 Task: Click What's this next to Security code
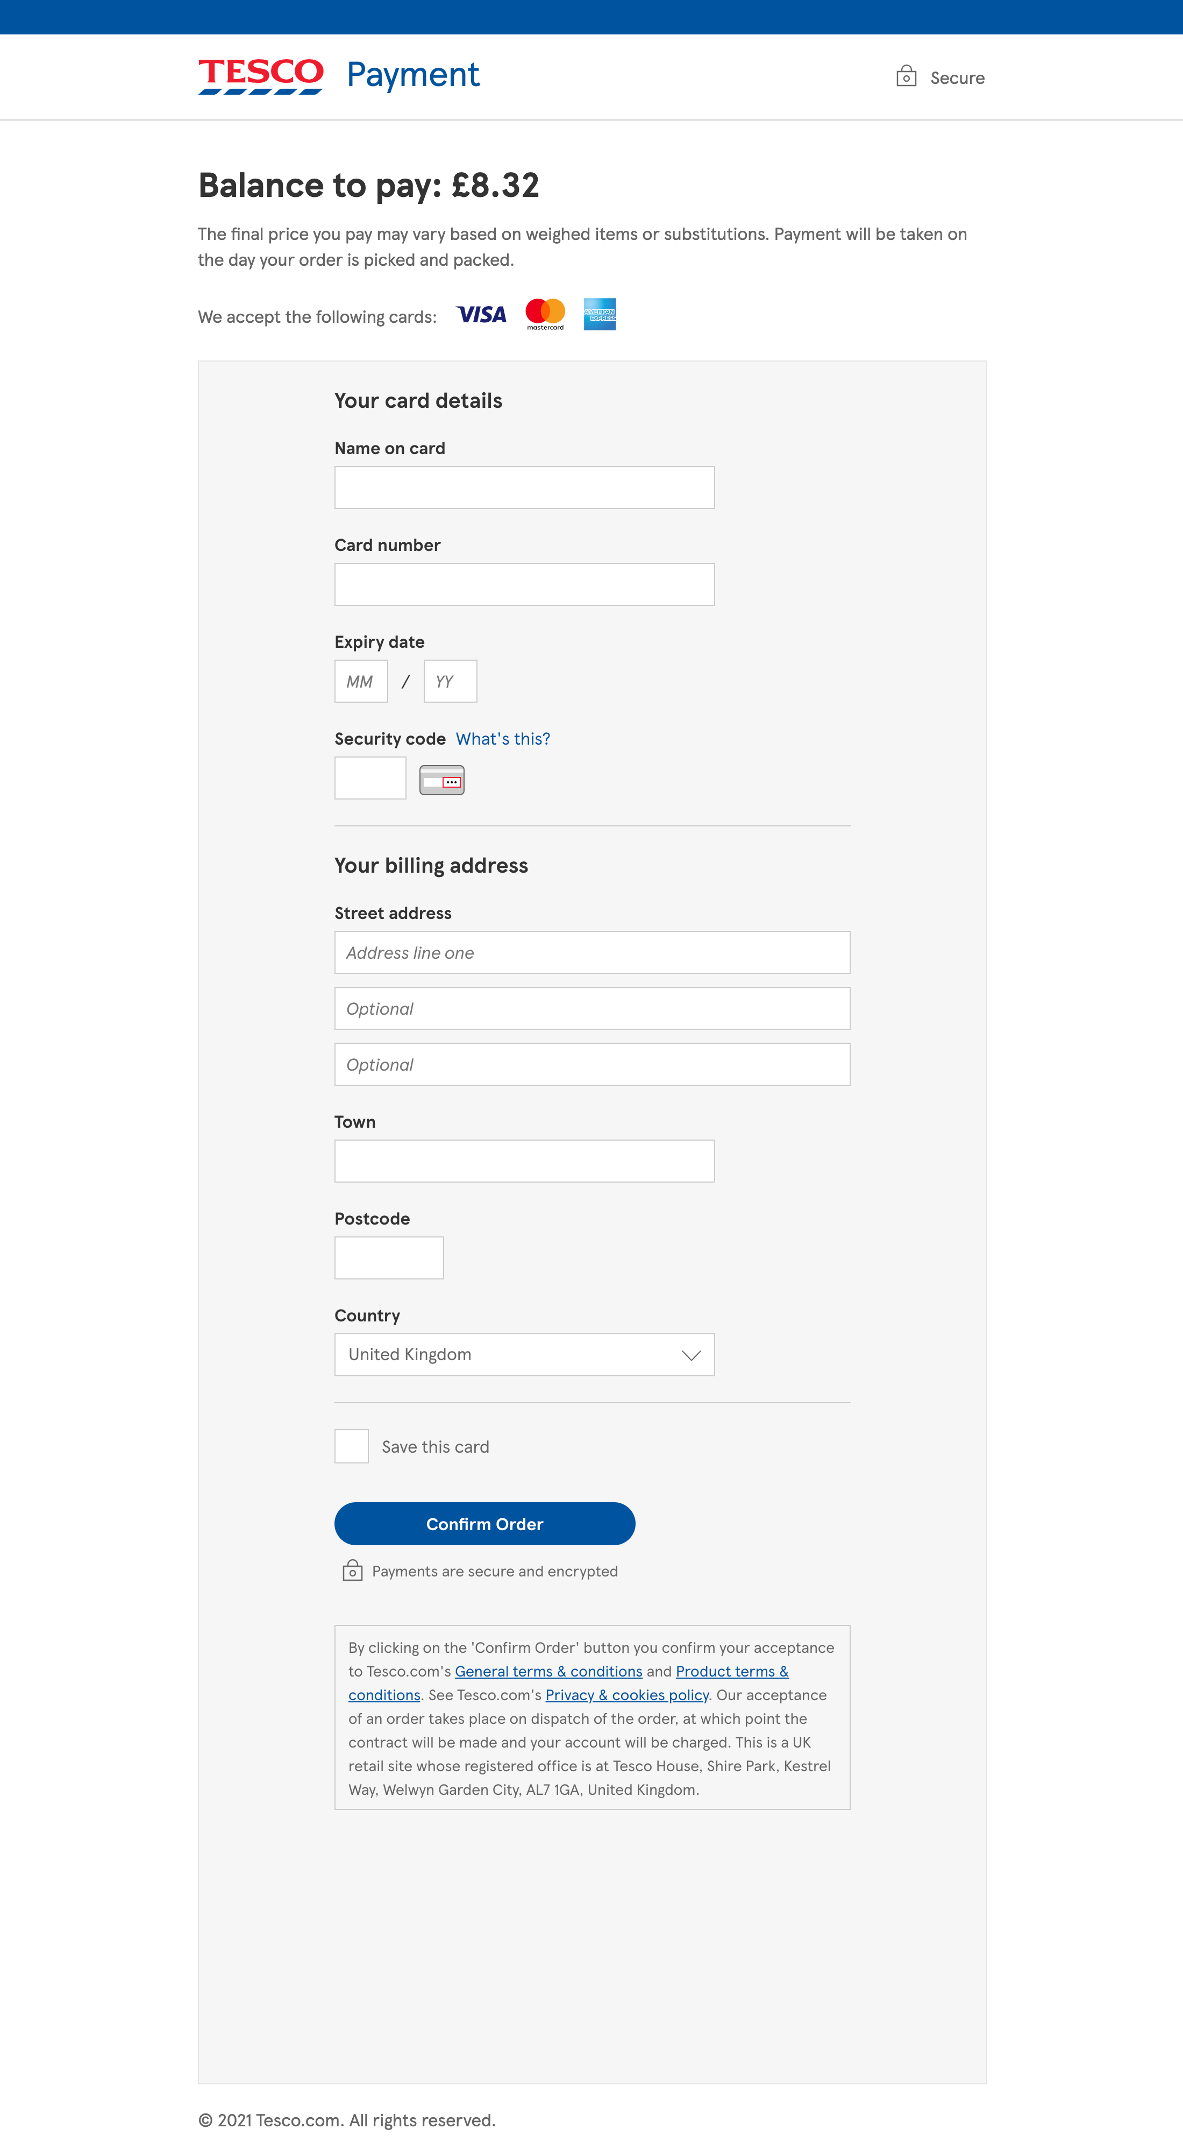pos(502,739)
